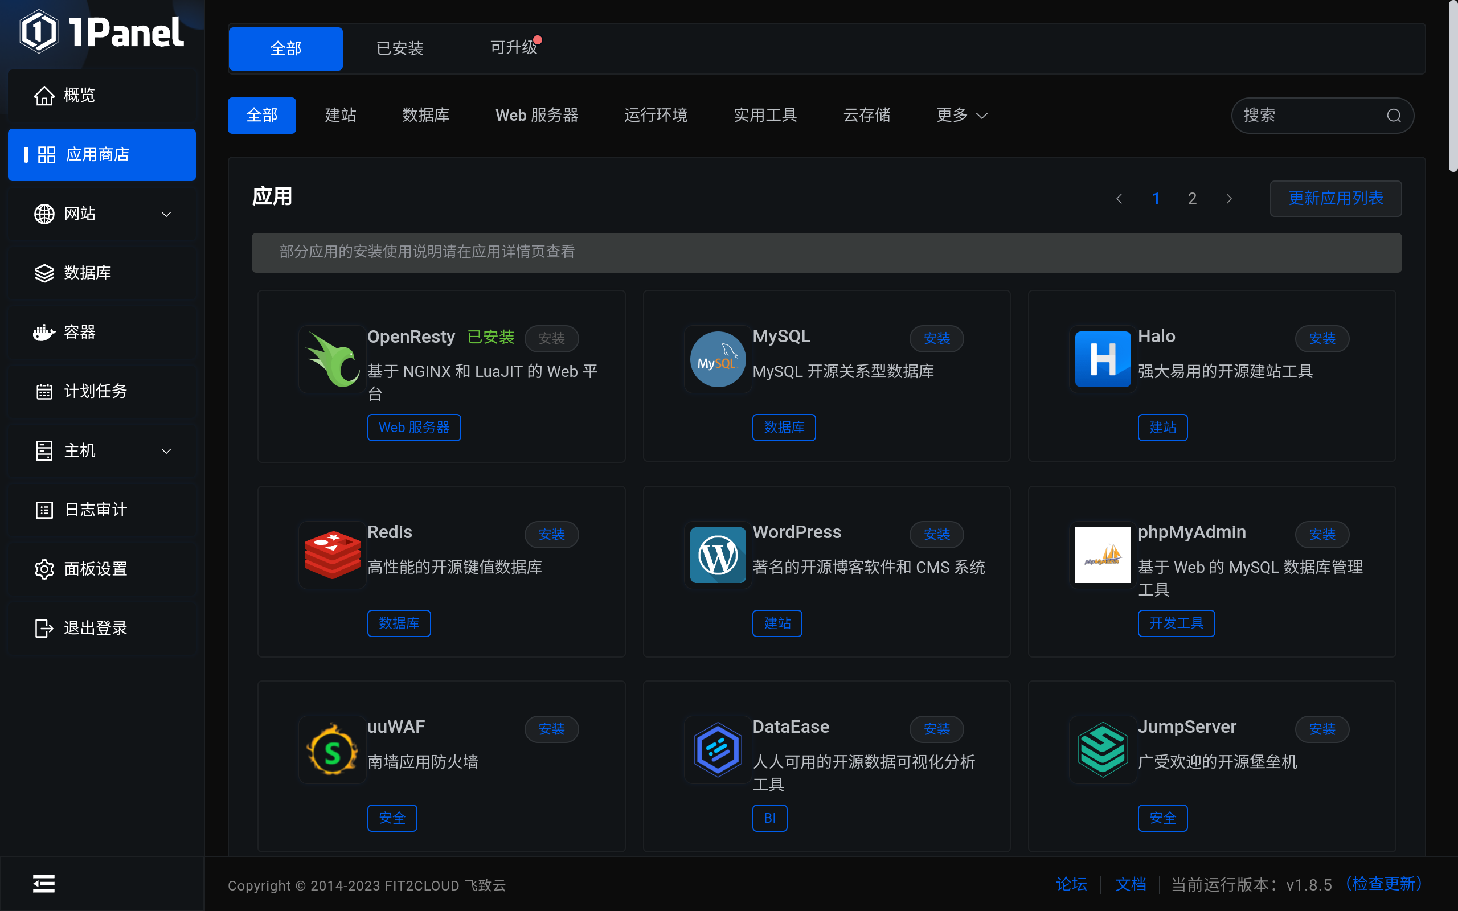Click the search magnifier icon
Viewport: 1458px width, 911px height.
coord(1394,116)
